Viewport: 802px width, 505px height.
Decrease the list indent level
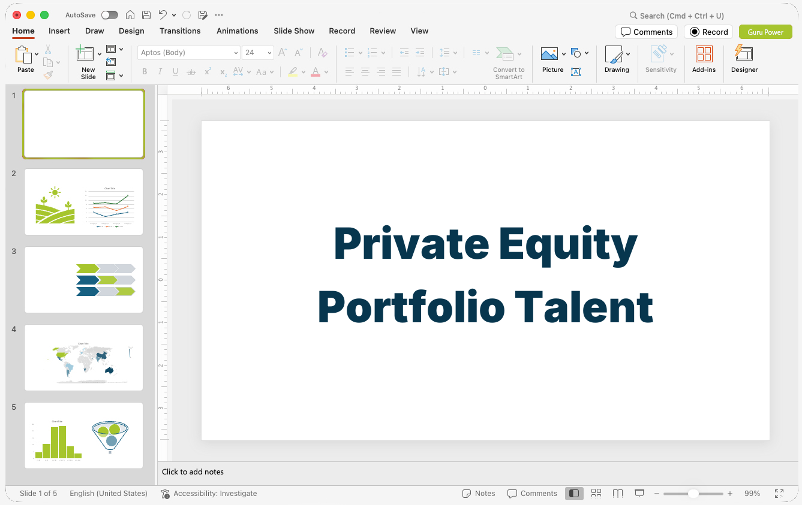pos(404,53)
